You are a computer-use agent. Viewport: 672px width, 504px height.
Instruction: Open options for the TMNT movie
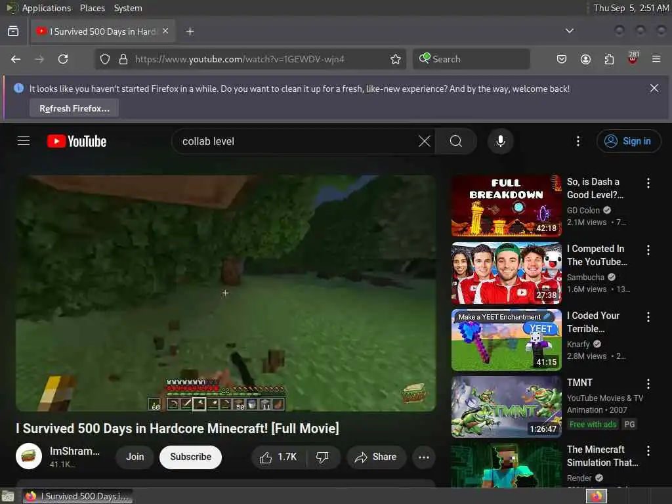[x=648, y=383]
